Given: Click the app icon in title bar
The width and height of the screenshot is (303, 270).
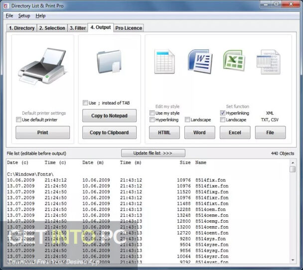Looking at the screenshot, I should click(6, 6).
